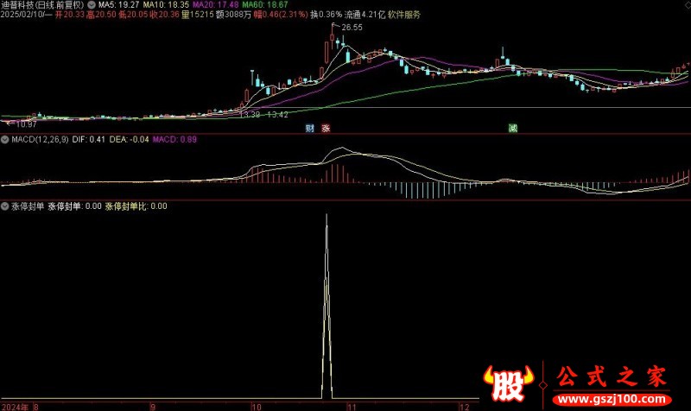
Task: Click the 财 event marker icon
Action: pos(310,128)
